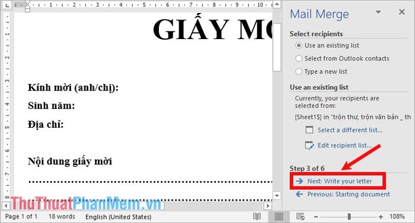Click the left arrow icon for previous step
Image resolution: width=415 pixels, height=223 pixels.
[x=299, y=194]
